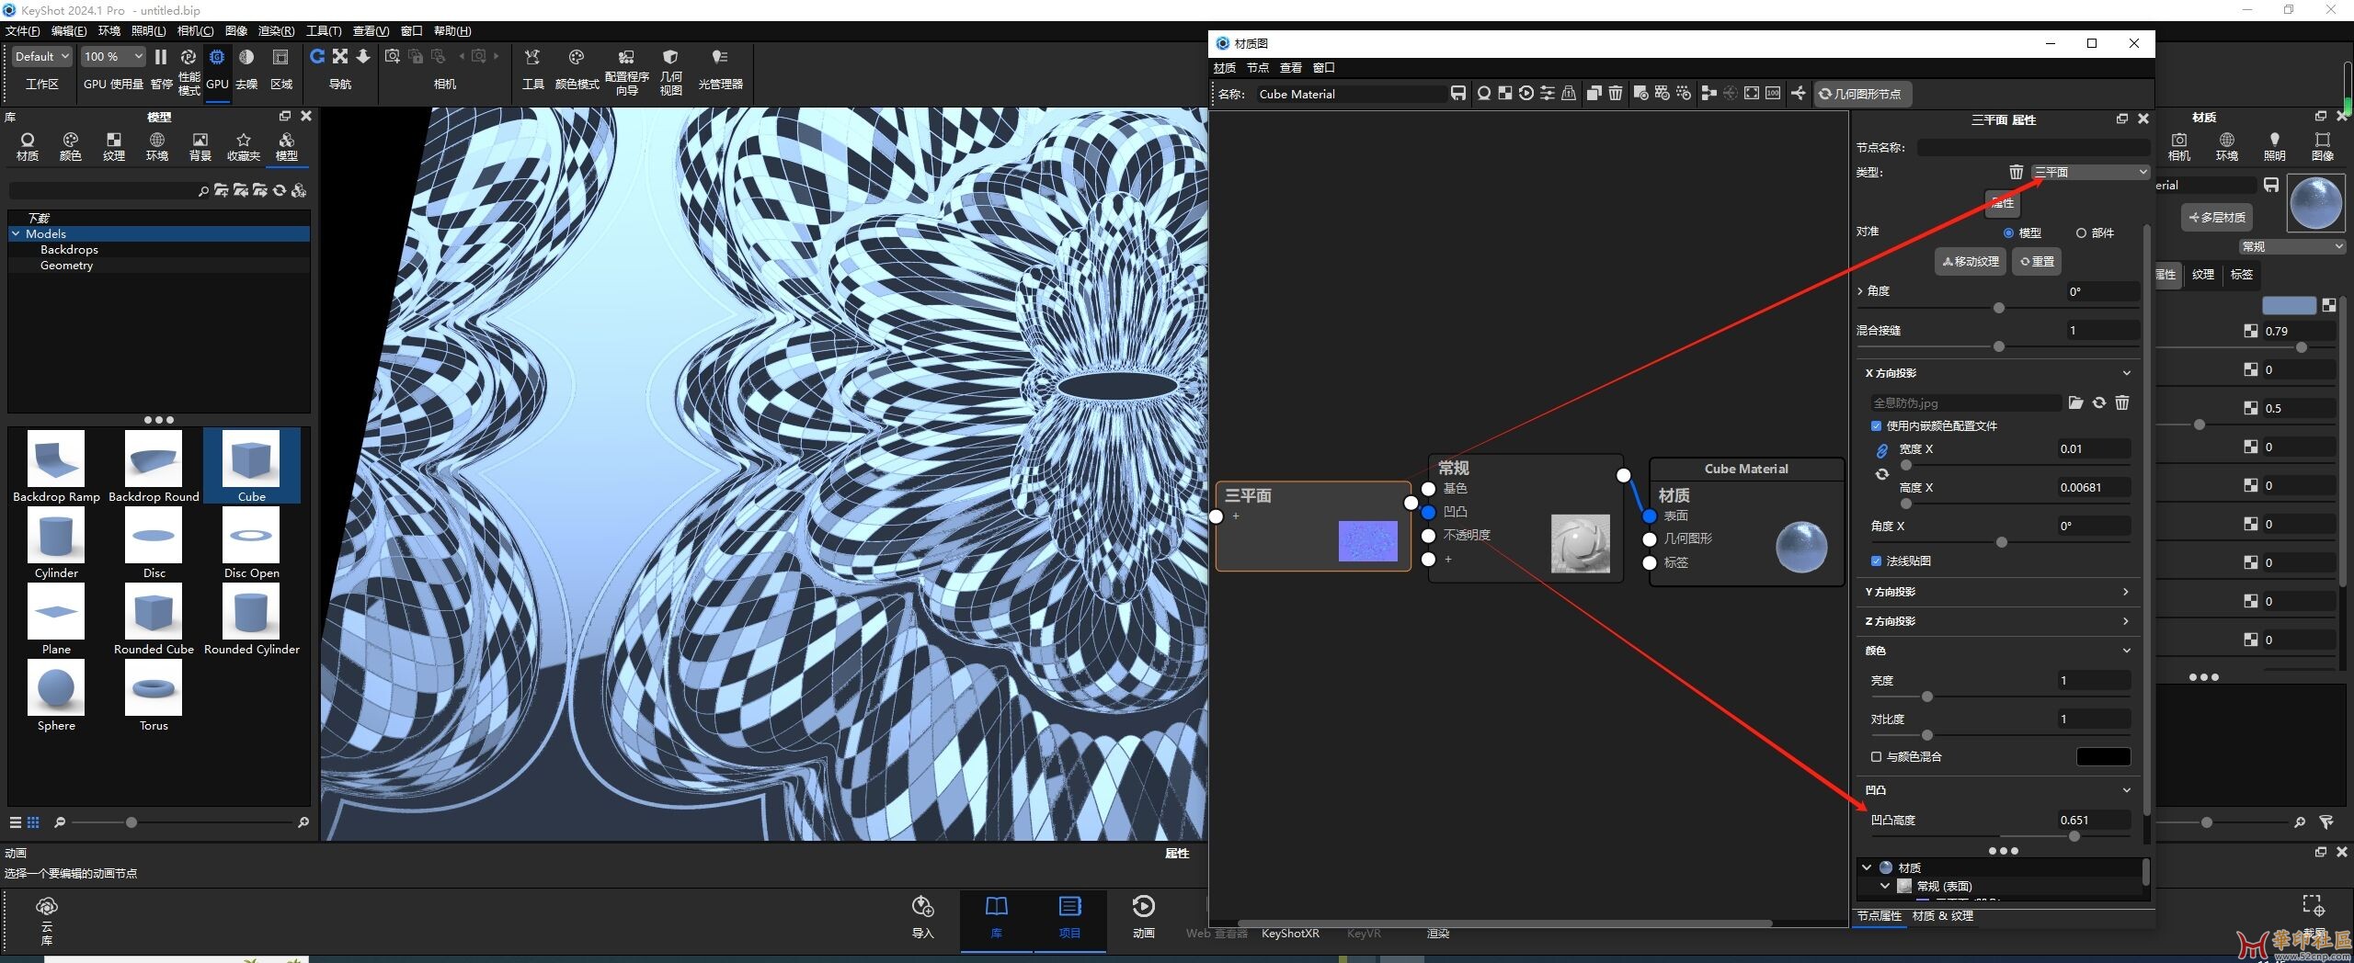Toggle list view icon in library bottom bar
Viewport: 2354px width, 963px height.
click(15, 822)
